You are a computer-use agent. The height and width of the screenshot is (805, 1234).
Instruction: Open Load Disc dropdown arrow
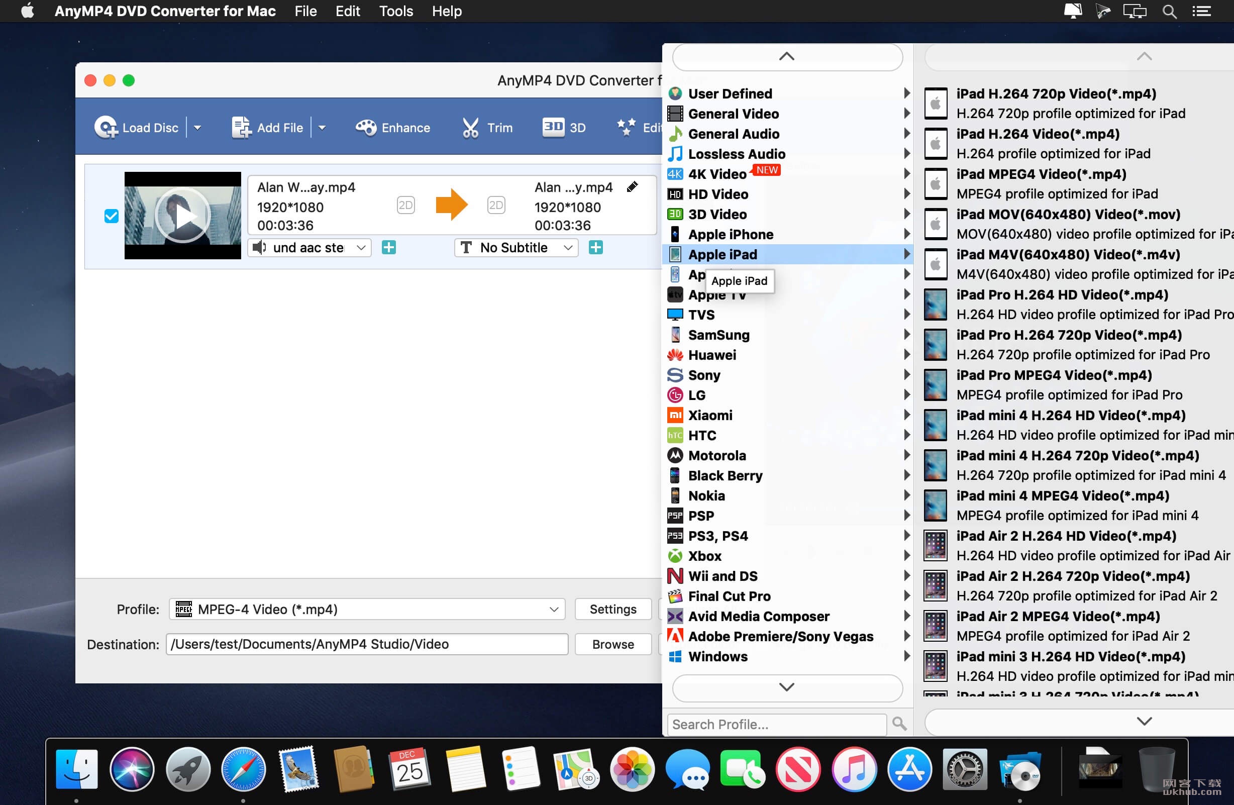tap(197, 128)
